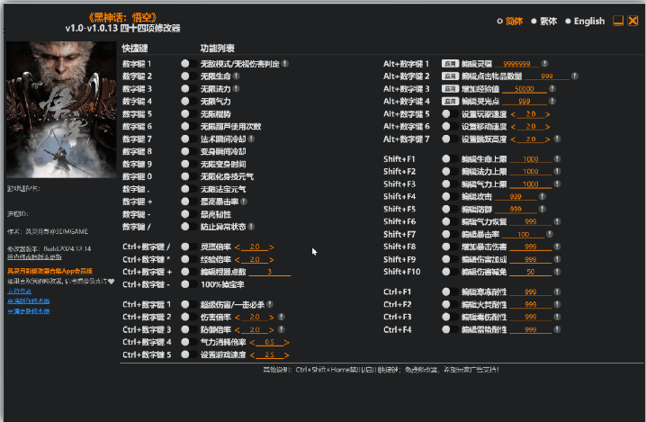Click 编辑根器点数 value field
Screen dimensions: 646x422
[x=269, y=272]
